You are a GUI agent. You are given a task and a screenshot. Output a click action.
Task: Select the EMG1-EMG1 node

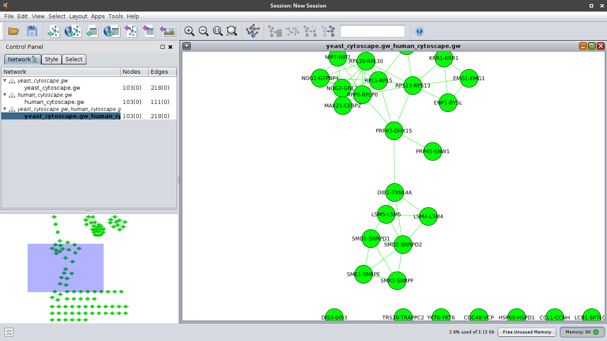[469, 78]
